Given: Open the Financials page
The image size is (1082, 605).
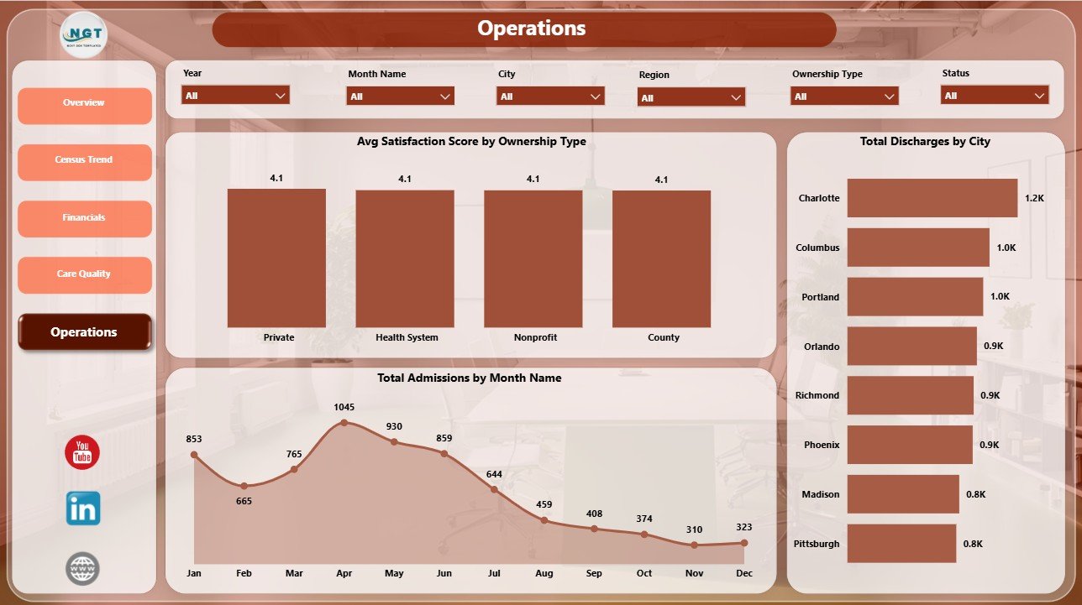Looking at the screenshot, I should pyautogui.click(x=84, y=219).
